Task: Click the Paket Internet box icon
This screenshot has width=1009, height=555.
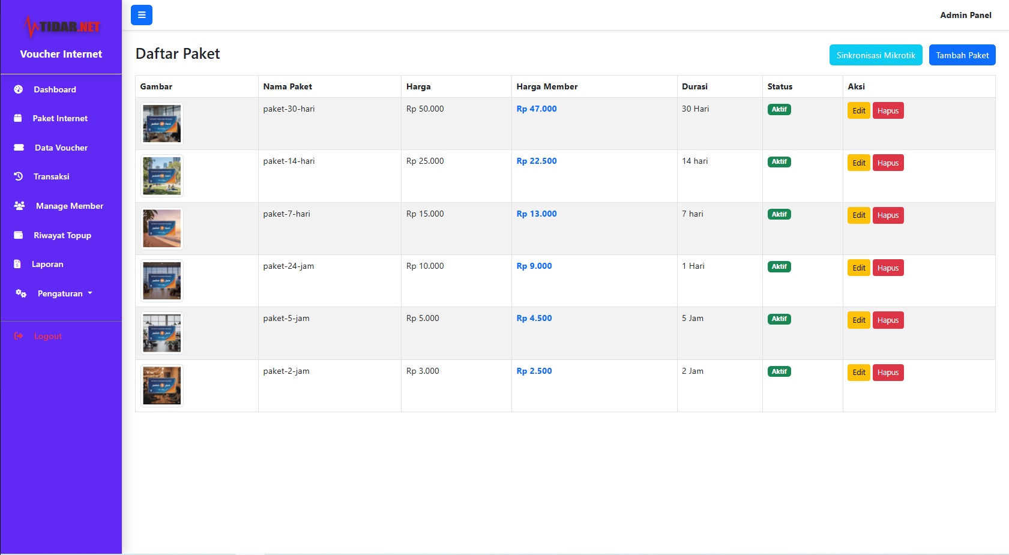Action: [x=18, y=118]
